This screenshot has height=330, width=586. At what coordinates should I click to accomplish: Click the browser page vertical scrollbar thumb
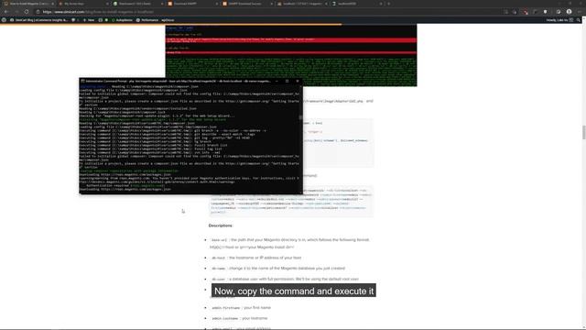point(583,132)
